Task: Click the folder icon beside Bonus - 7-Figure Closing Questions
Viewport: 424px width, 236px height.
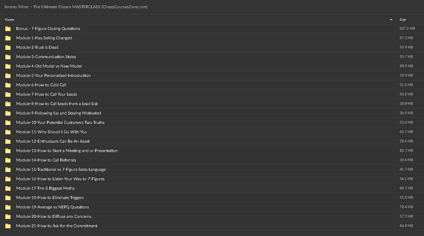Action: pyautogui.click(x=8, y=29)
